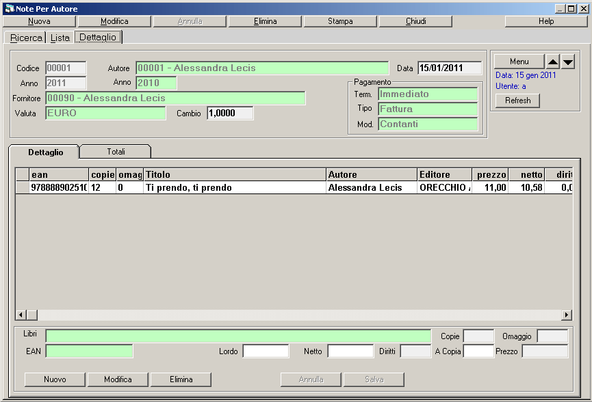Image resolution: width=592 pixels, height=402 pixels.
Task: Click the Data field showing 15/01/2011
Action: pyautogui.click(x=450, y=68)
